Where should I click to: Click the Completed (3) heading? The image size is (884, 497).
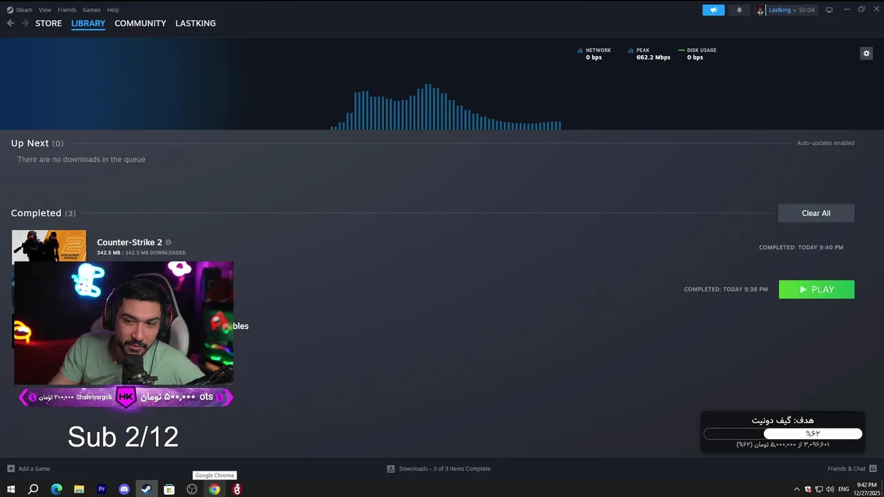[x=43, y=213]
